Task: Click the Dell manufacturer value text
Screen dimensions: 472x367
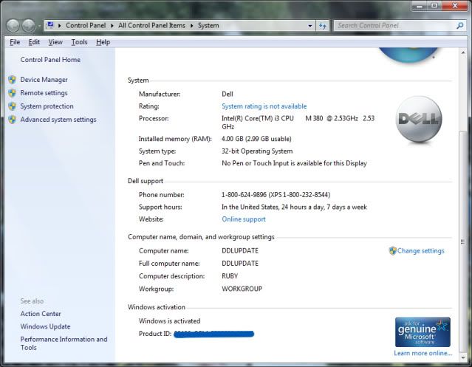Action: [228, 94]
